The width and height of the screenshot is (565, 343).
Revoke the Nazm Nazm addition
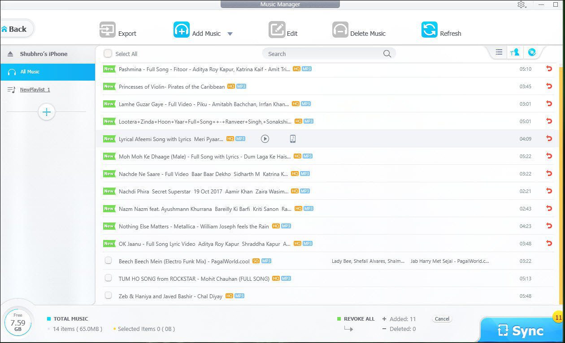coord(549,209)
